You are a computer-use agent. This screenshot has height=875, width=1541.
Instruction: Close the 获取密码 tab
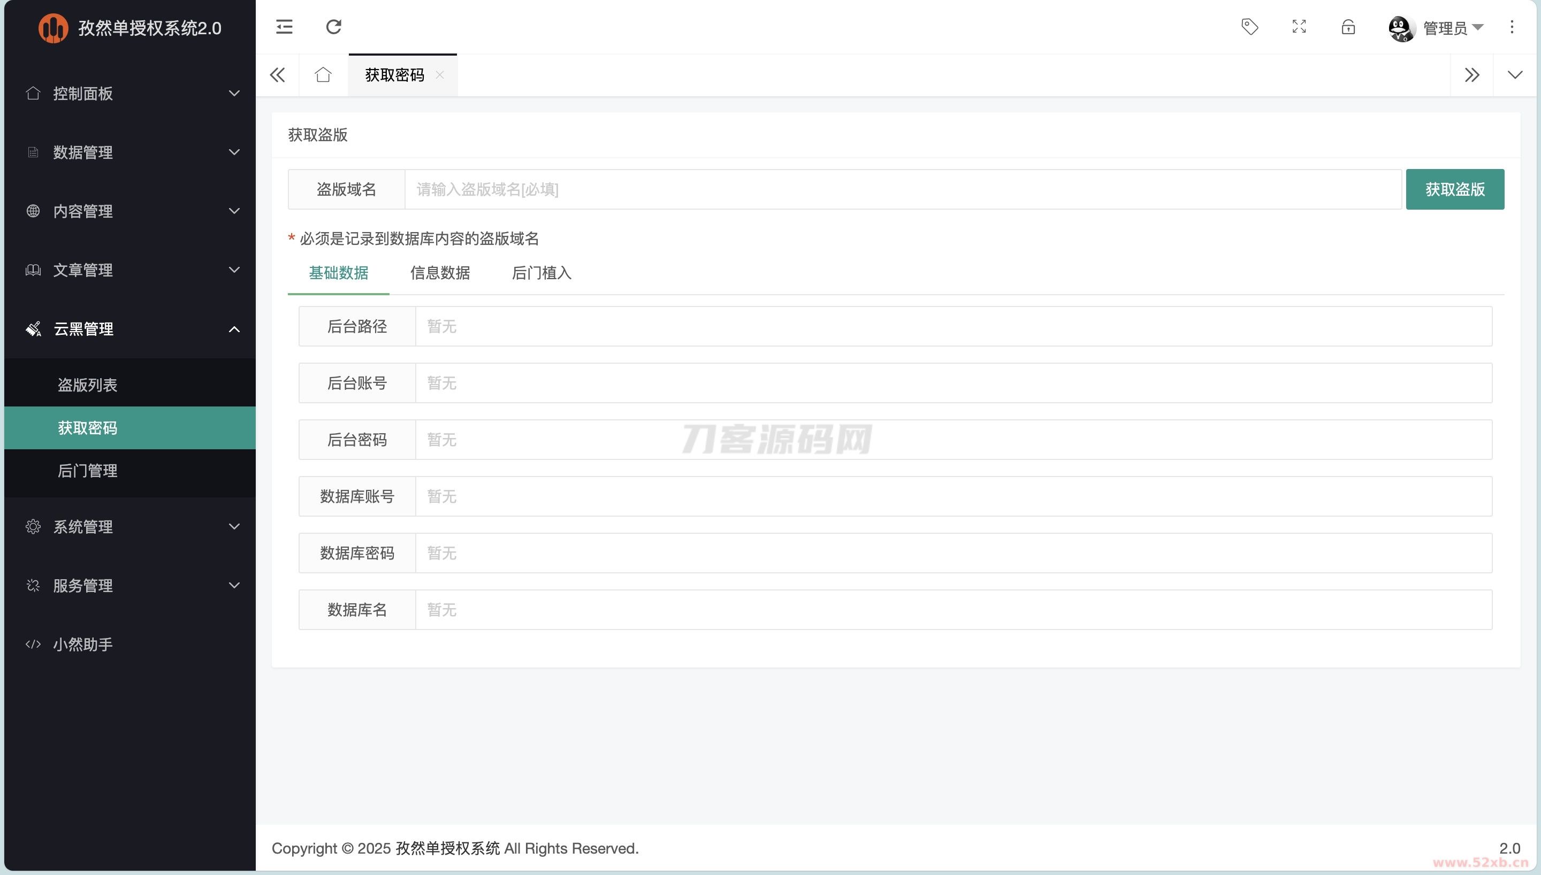440,75
